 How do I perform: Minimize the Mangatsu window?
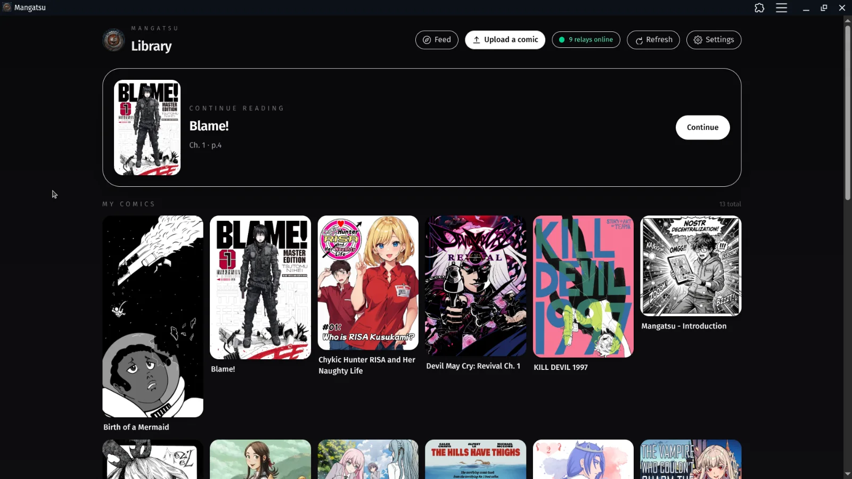(806, 8)
